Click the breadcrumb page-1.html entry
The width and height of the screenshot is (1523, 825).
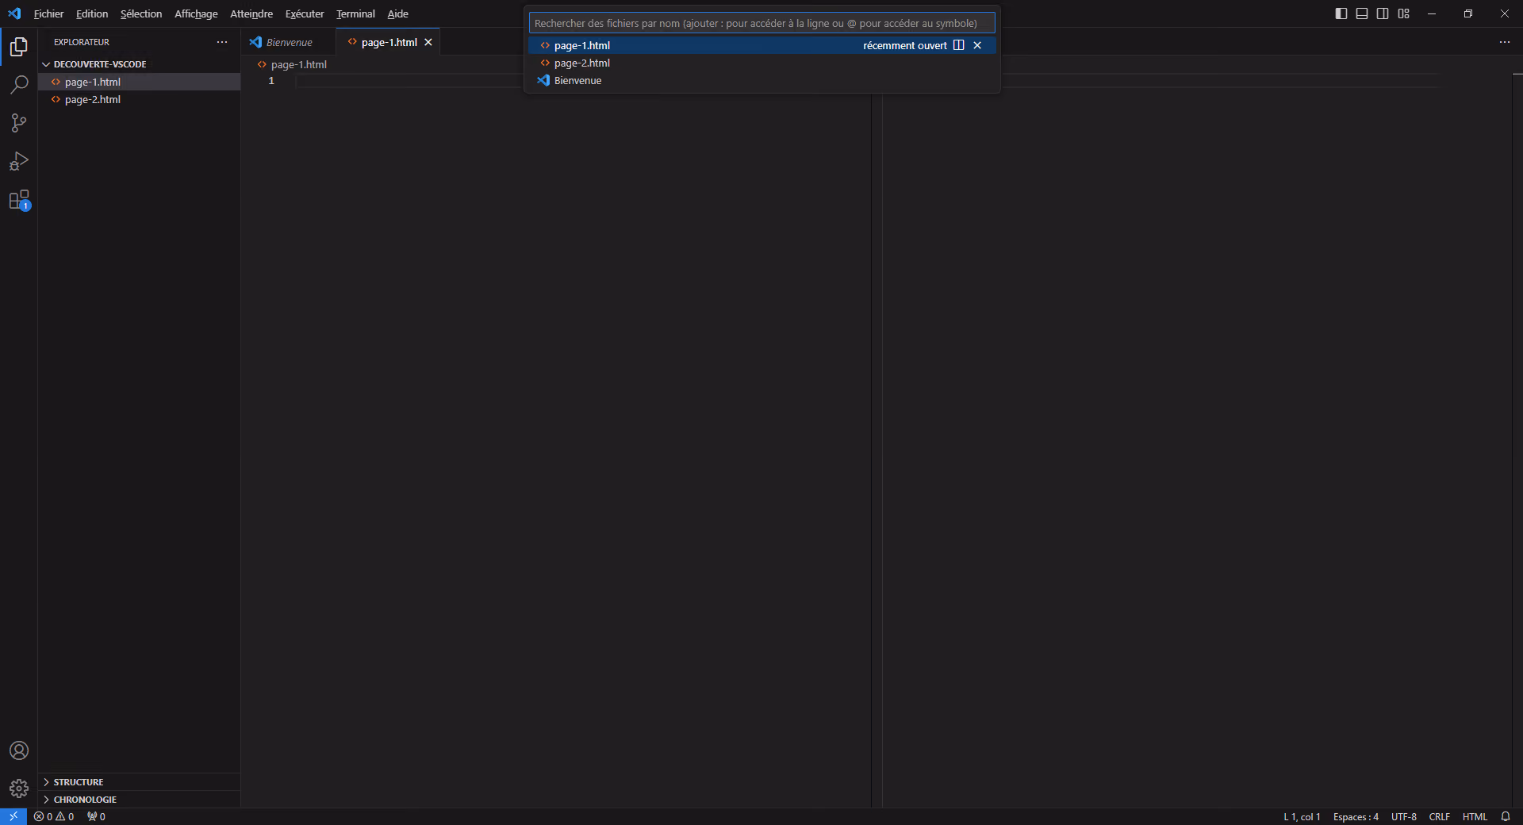(292, 64)
